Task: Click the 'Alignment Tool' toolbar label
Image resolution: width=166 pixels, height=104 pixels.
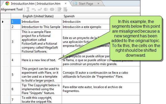Action: [x=12, y=9]
